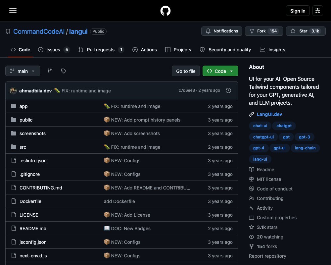This screenshot has height=265, width=331.
Task: View branches via the branch icon
Action: click(50, 71)
